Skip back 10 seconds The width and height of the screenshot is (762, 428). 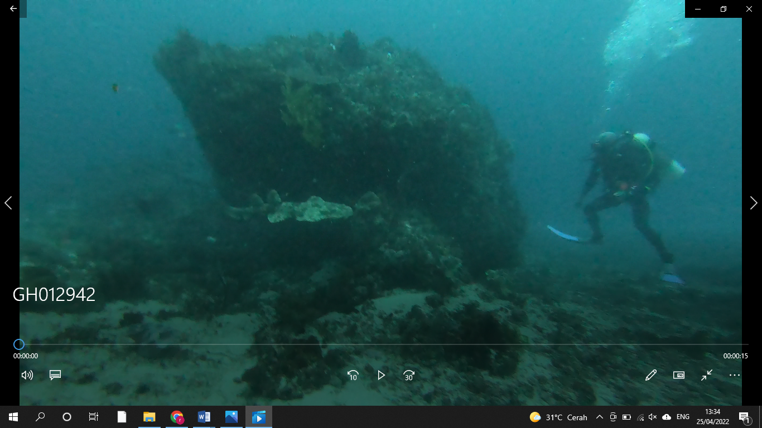(x=353, y=375)
